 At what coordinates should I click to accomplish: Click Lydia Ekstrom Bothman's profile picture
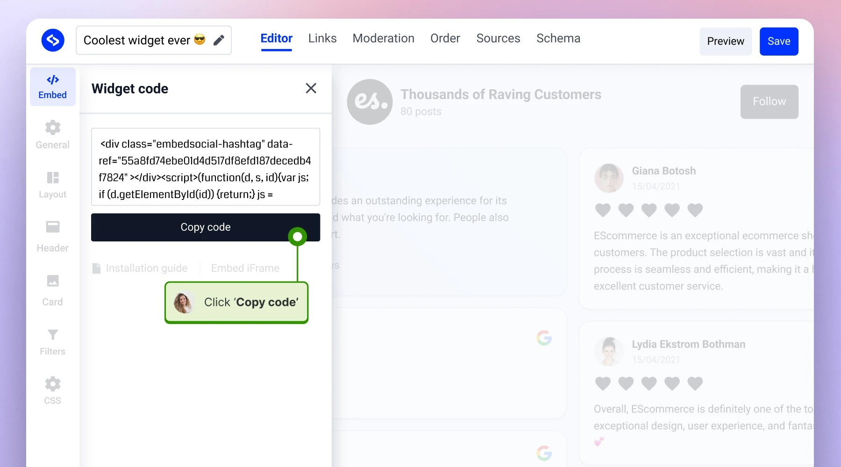click(609, 351)
